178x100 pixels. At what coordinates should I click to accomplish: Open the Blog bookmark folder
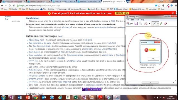22,9
